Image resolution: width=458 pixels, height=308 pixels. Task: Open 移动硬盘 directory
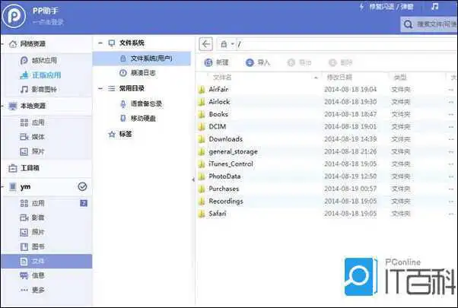click(143, 118)
